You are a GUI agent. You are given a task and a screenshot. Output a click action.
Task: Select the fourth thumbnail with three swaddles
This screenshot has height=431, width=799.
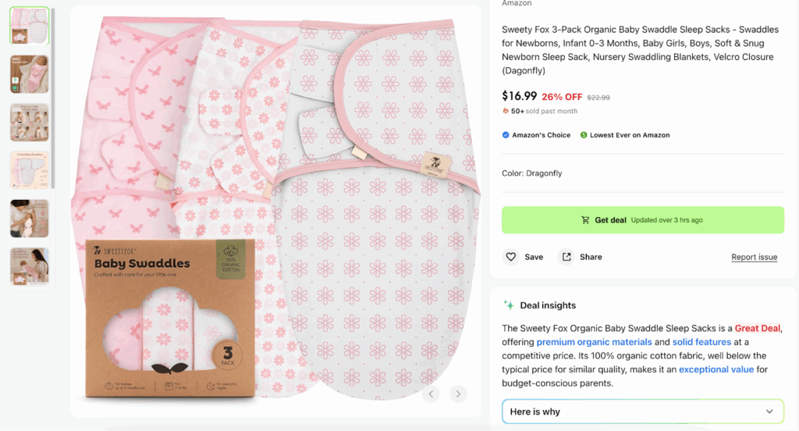[29, 170]
